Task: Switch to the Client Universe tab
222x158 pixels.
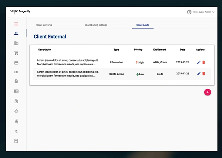Action: pos(44,25)
